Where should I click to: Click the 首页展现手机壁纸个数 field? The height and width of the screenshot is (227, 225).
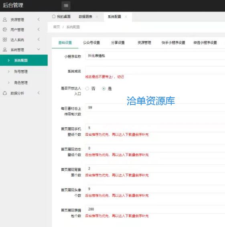[155, 128]
